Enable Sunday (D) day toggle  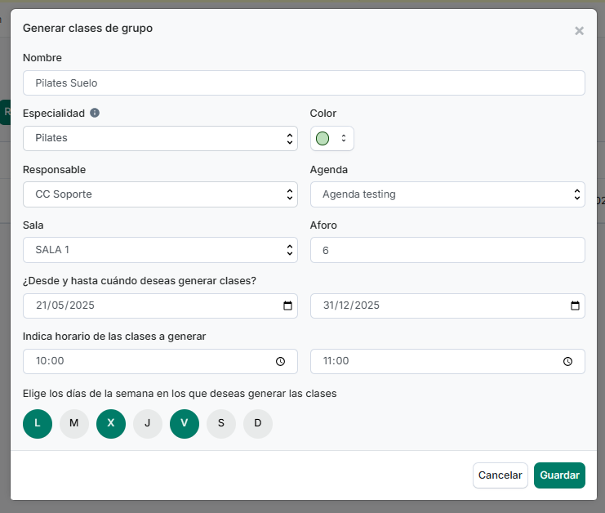(x=258, y=423)
